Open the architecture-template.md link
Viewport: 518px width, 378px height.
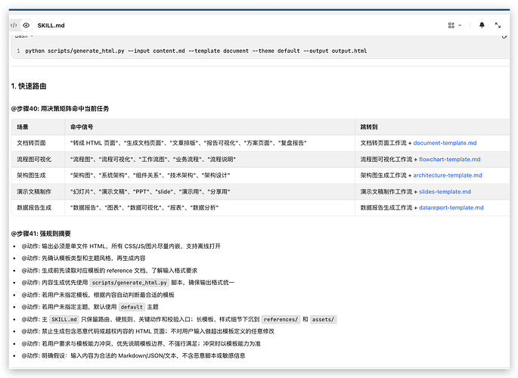(448, 175)
